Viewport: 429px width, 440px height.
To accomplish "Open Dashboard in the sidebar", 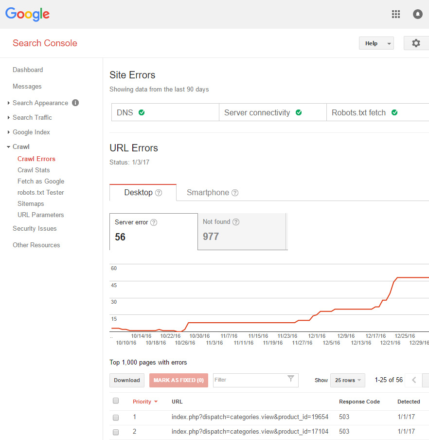I will tap(28, 70).
